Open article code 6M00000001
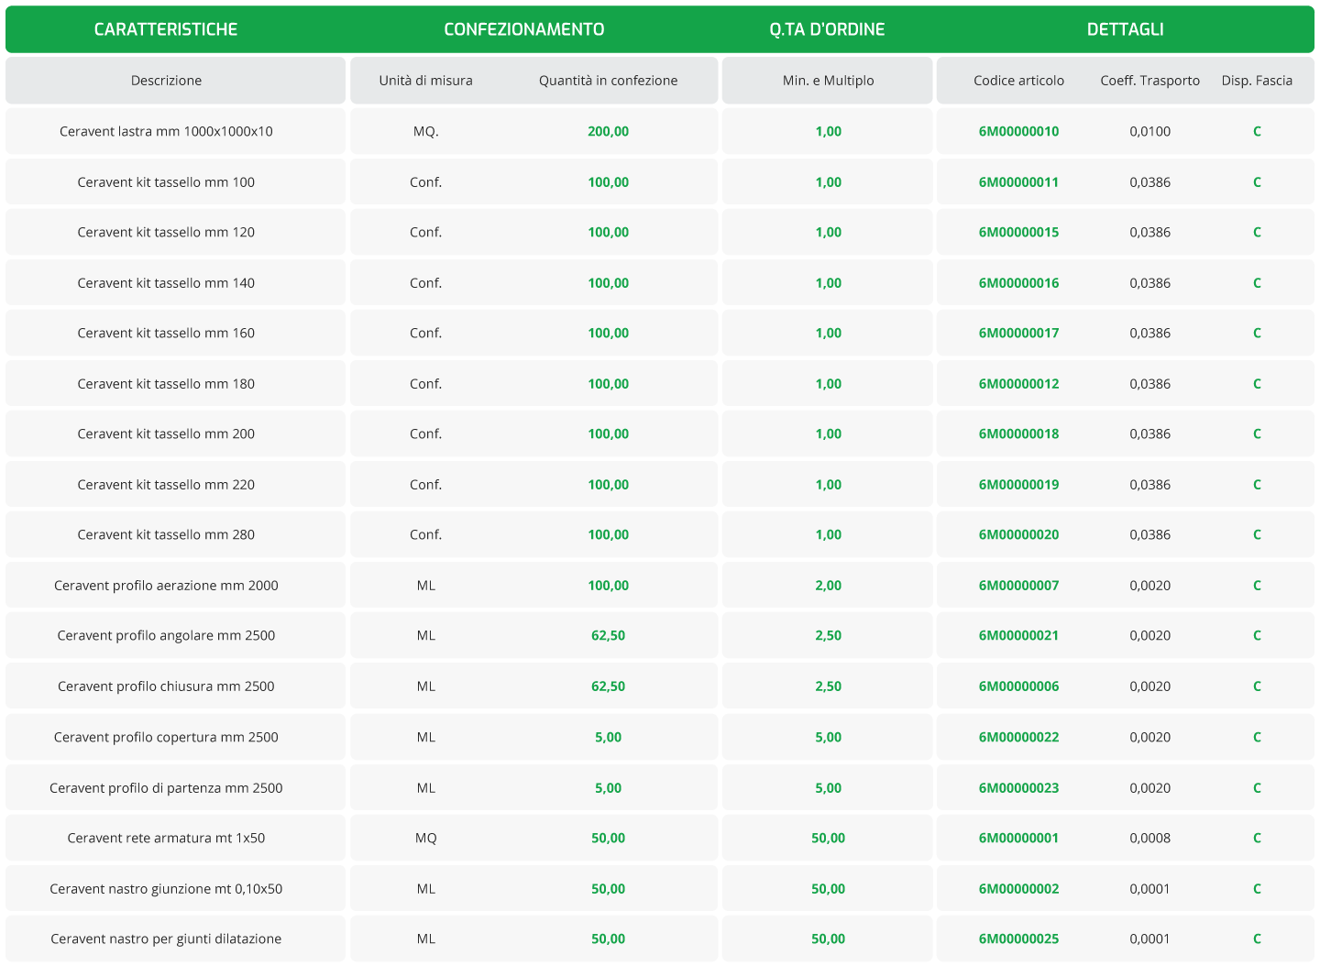Screen dimensions: 1320x966 click(x=1019, y=838)
